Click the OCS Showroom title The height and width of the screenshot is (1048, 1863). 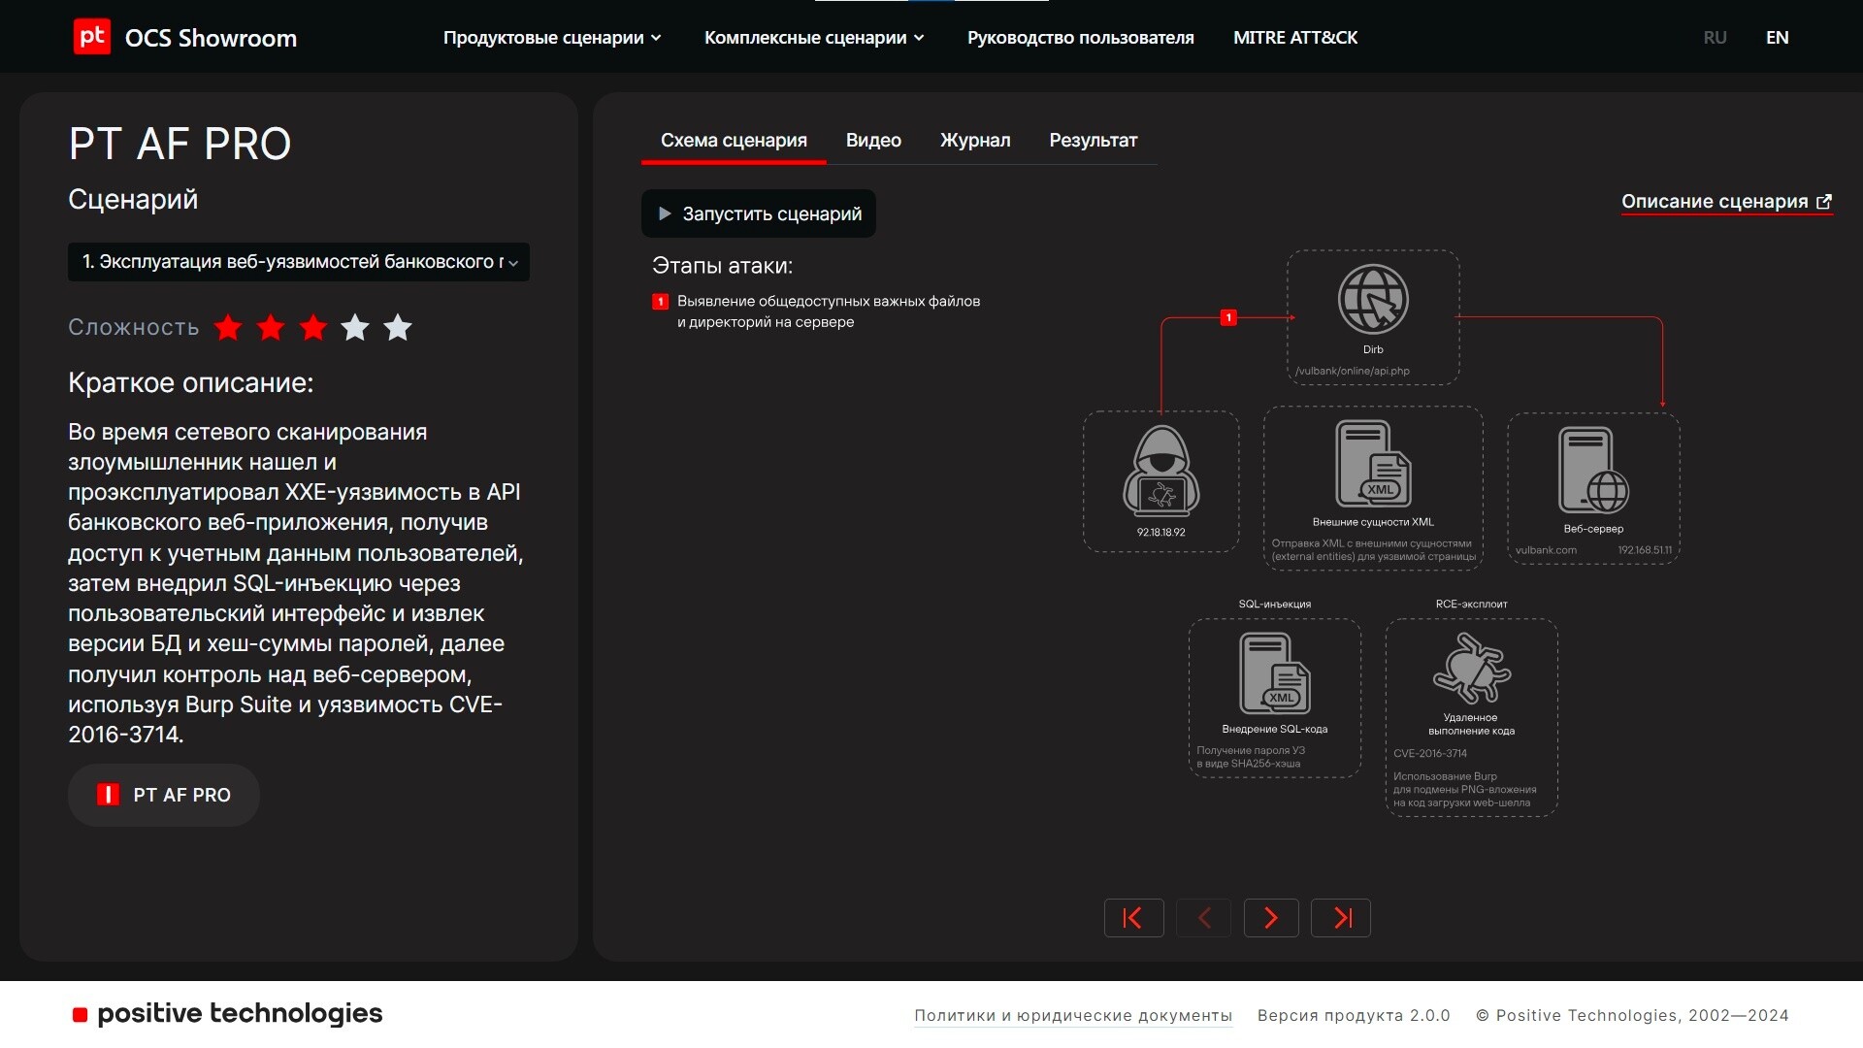tap(211, 38)
